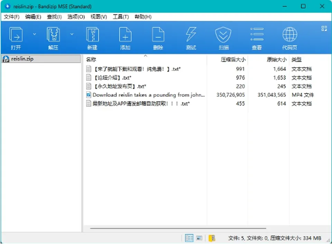Click the 打开 (Open) toolbar icon
This screenshot has width=332, height=244.
click(x=16, y=34)
